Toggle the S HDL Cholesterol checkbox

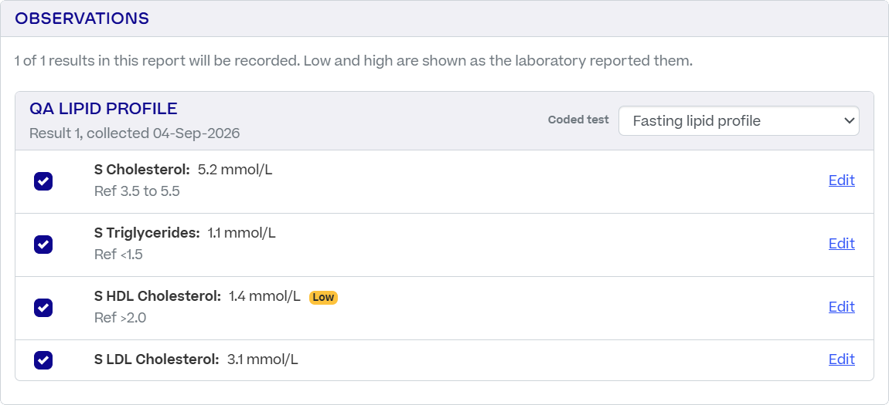pyautogui.click(x=43, y=309)
